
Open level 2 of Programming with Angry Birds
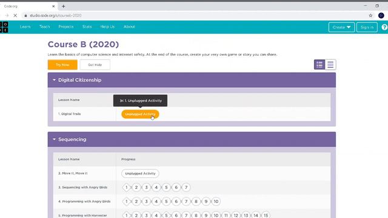click(x=136, y=202)
